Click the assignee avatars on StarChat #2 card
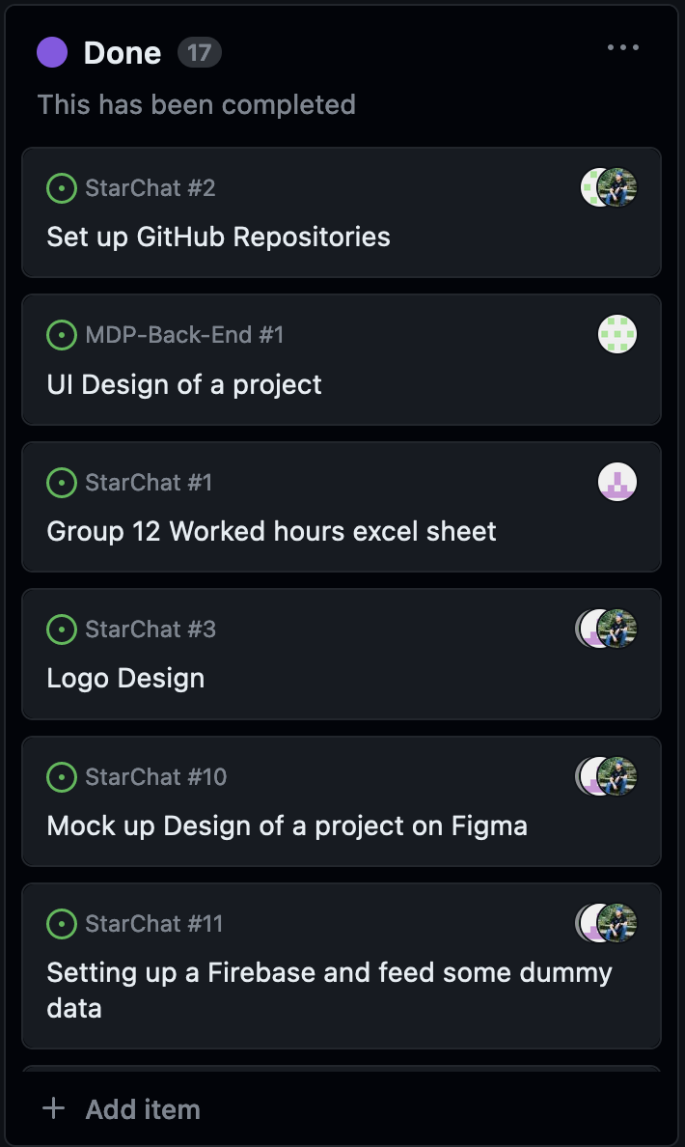The height and width of the screenshot is (1147, 685). click(606, 188)
